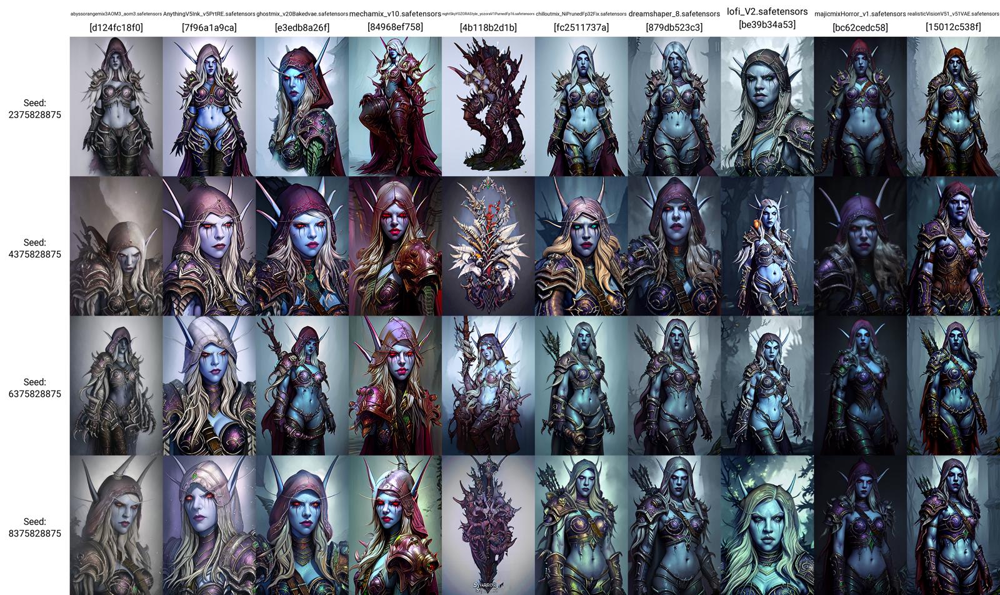Open lofi_V2 image for seed 2375828875
1000x595 pixels.
[x=767, y=106]
